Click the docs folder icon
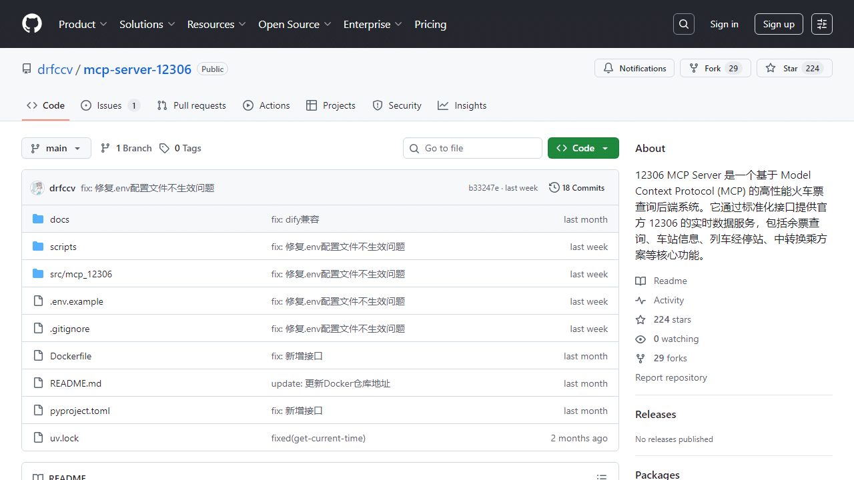This screenshot has width=854, height=480. point(38,219)
